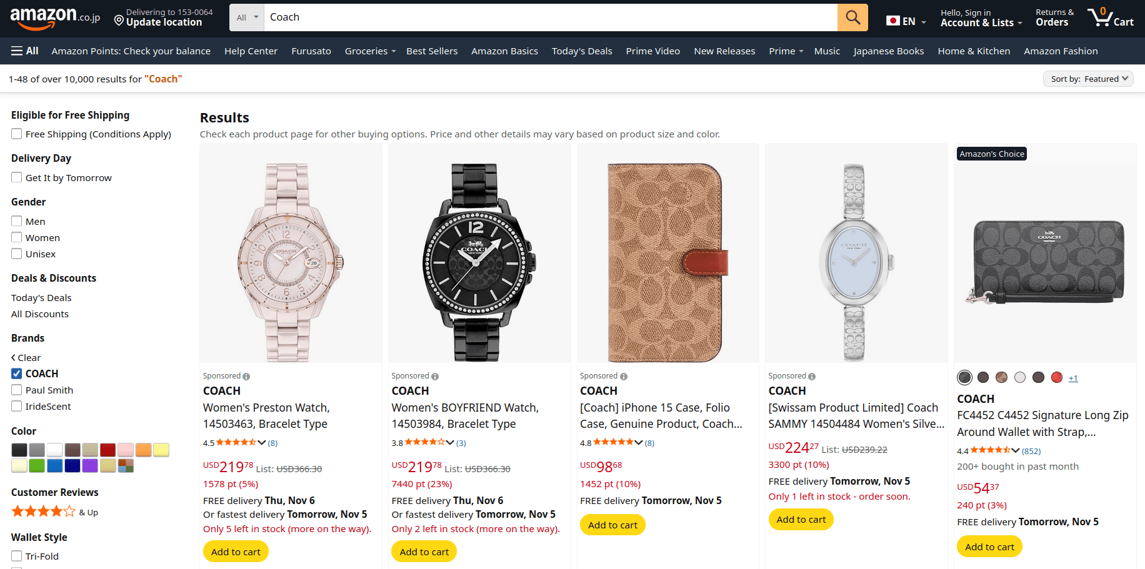Select the red color filter swatch
Screen dimensions: 1145x569
click(x=107, y=450)
